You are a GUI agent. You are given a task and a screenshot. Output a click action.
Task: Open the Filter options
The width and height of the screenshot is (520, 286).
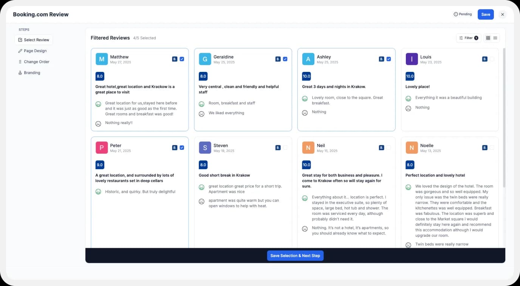click(468, 38)
